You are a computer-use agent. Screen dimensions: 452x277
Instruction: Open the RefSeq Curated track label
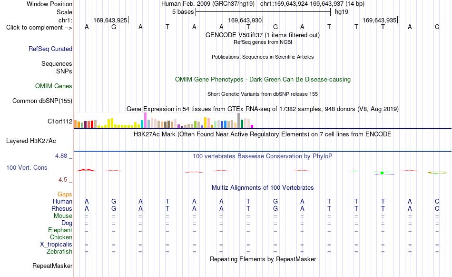pos(50,49)
